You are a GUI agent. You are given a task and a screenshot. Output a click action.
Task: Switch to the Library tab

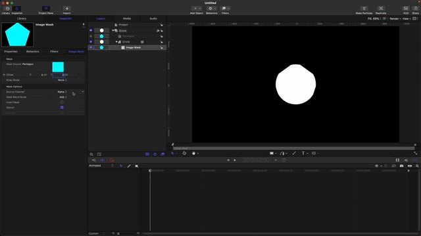[x=22, y=18]
